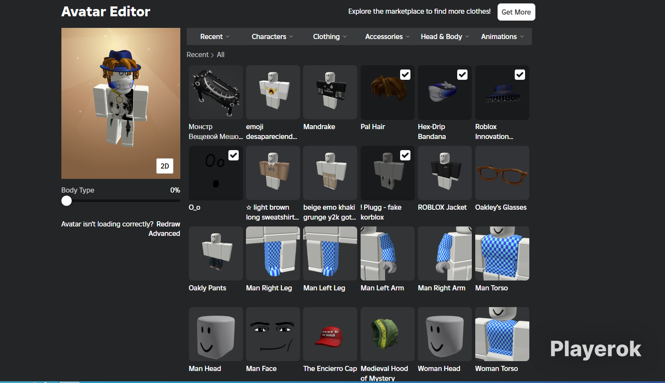This screenshot has height=383, width=665.
Task: Select the Man Torso body part
Action: click(502, 253)
